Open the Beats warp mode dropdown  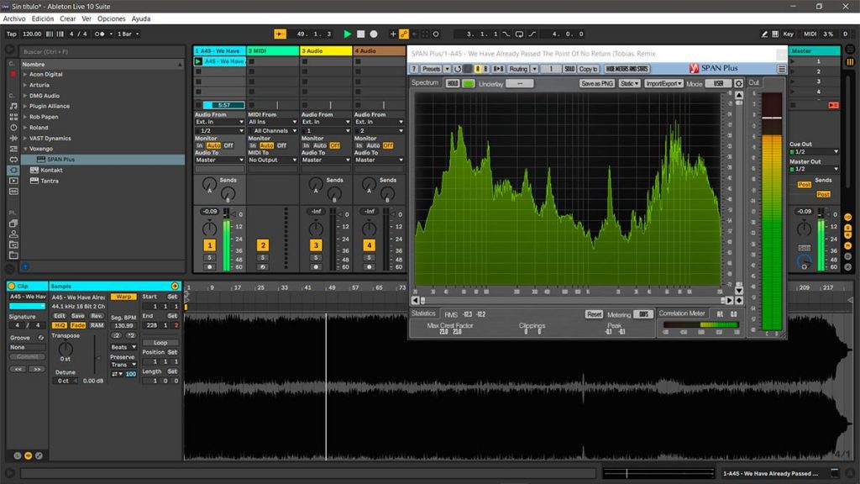[x=123, y=347]
